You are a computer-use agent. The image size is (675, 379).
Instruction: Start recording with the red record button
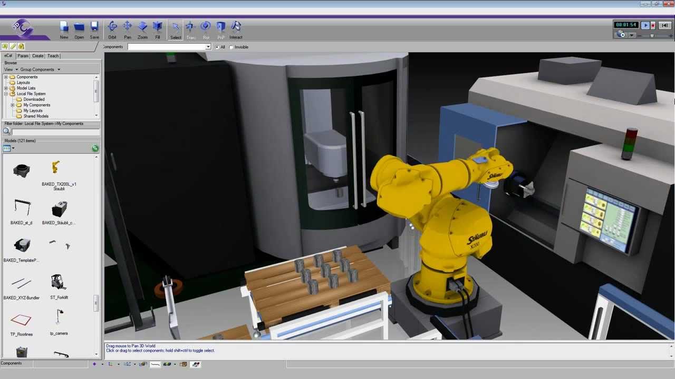click(653, 25)
